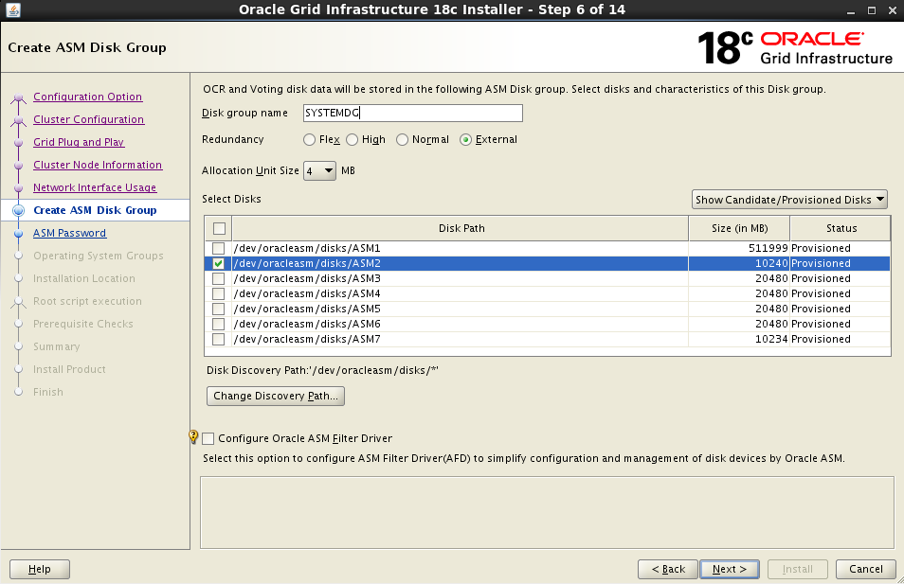Click the Change Discovery Path button
This screenshot has height=584, width=904.
(276, 396)
